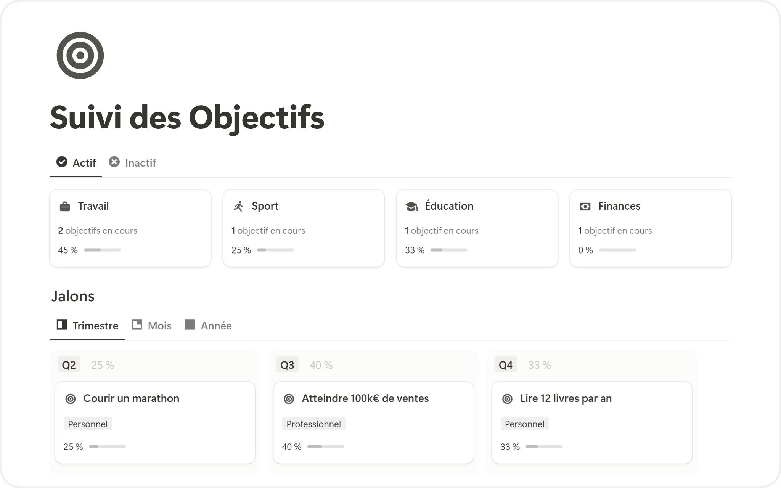The image size is (781, 488).
Task: Click the Travail 45 % progress bar
Action: pyautogui.click(x=102, y=250)
